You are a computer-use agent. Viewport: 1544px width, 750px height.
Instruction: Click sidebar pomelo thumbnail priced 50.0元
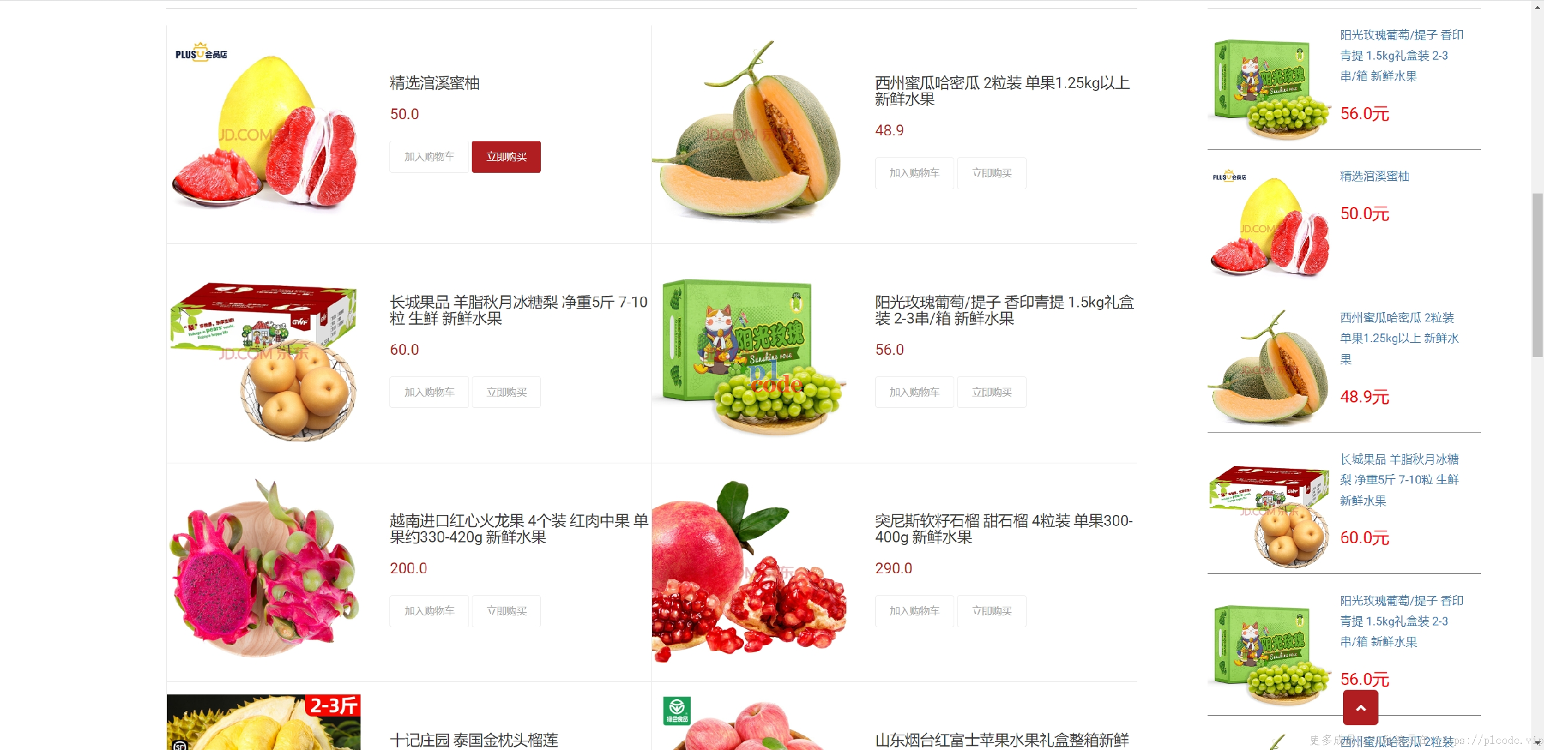[x=1270, y=224]
